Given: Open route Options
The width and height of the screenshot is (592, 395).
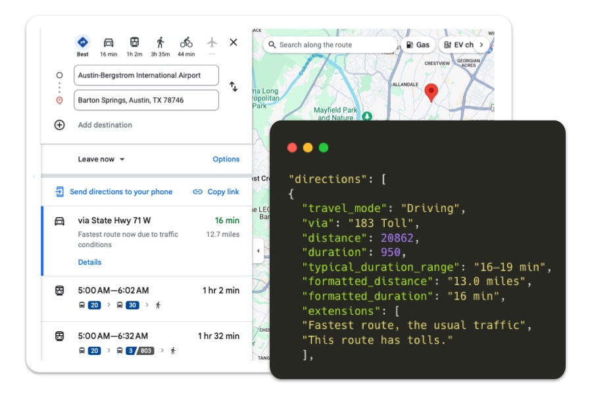Looking at the screenshot, I should pos(226,159).
